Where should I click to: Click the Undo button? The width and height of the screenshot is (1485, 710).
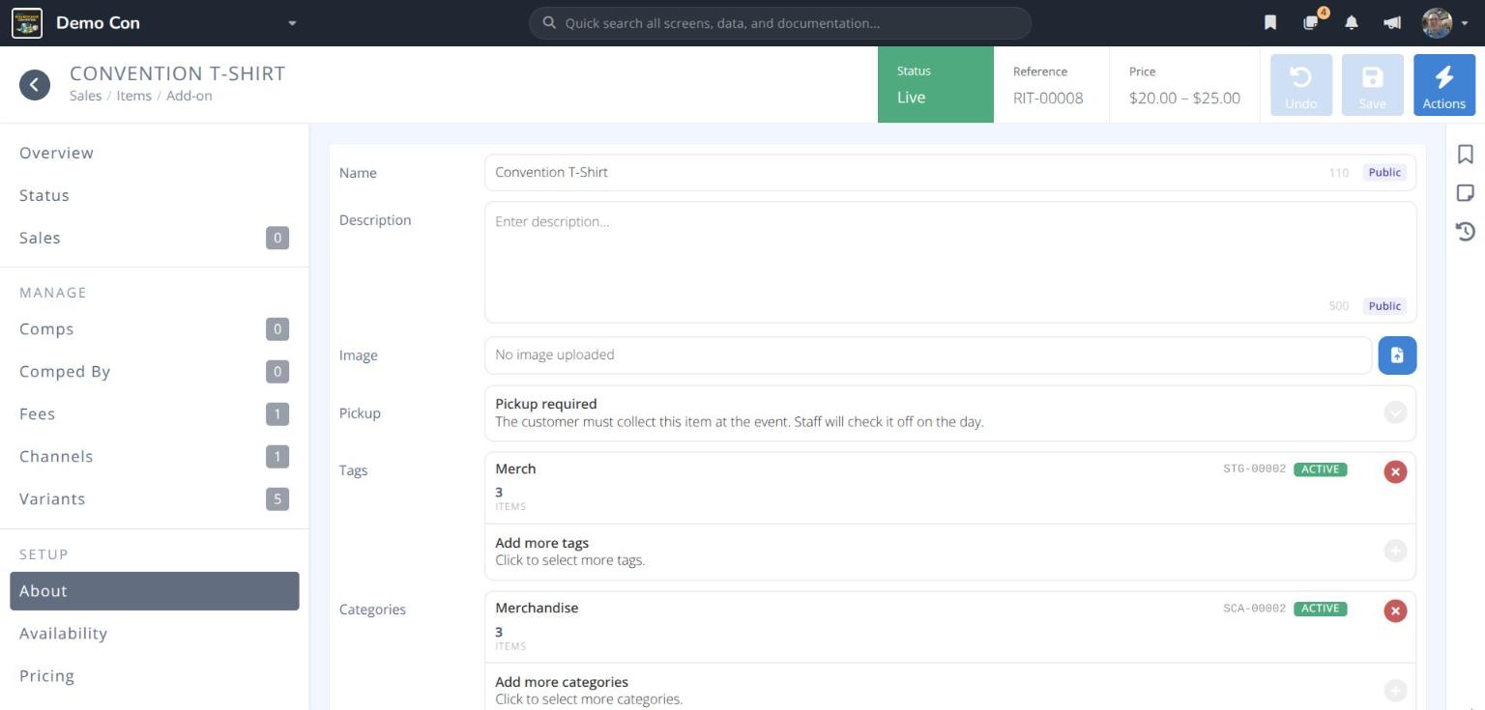[1300, 85]
